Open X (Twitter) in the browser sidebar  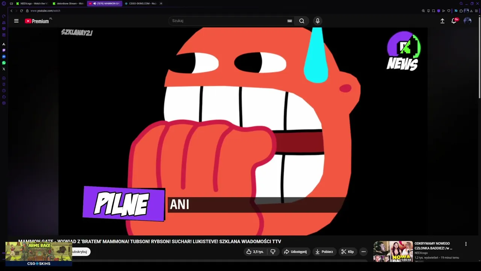pyautogui.click(x=4, y=69)
